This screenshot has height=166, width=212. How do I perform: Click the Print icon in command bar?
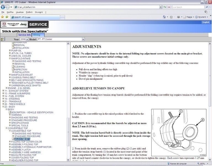click(178, 17)
